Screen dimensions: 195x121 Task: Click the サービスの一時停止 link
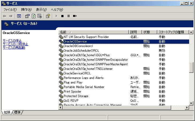pos(16,44)
